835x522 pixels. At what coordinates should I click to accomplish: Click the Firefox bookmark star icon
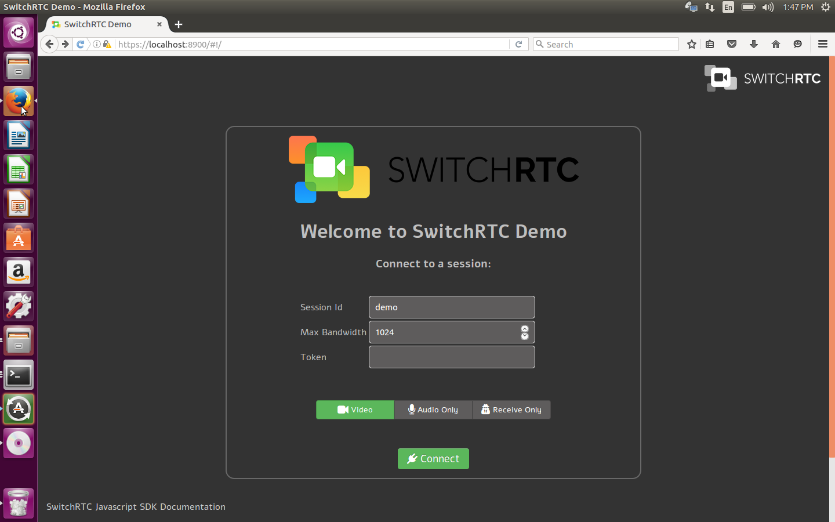691,44
